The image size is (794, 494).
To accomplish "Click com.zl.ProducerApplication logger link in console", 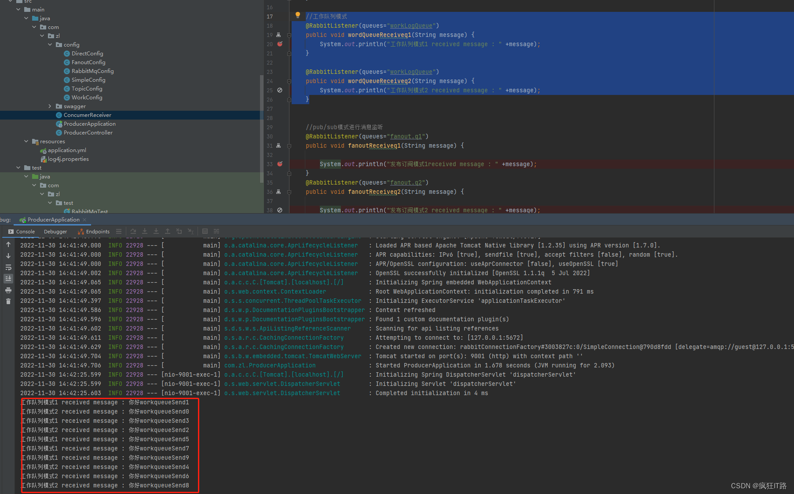I will 270,365.
